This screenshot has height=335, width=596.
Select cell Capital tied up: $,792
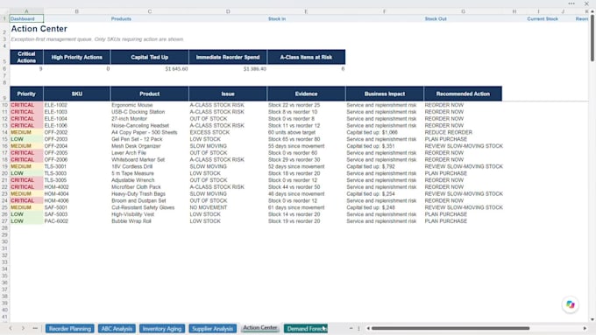pos(371,166)
